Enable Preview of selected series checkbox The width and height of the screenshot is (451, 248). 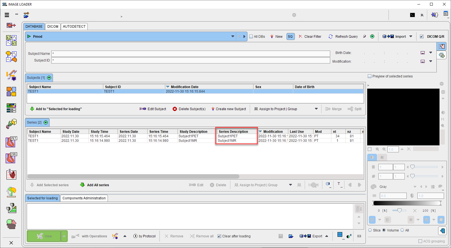369,76
